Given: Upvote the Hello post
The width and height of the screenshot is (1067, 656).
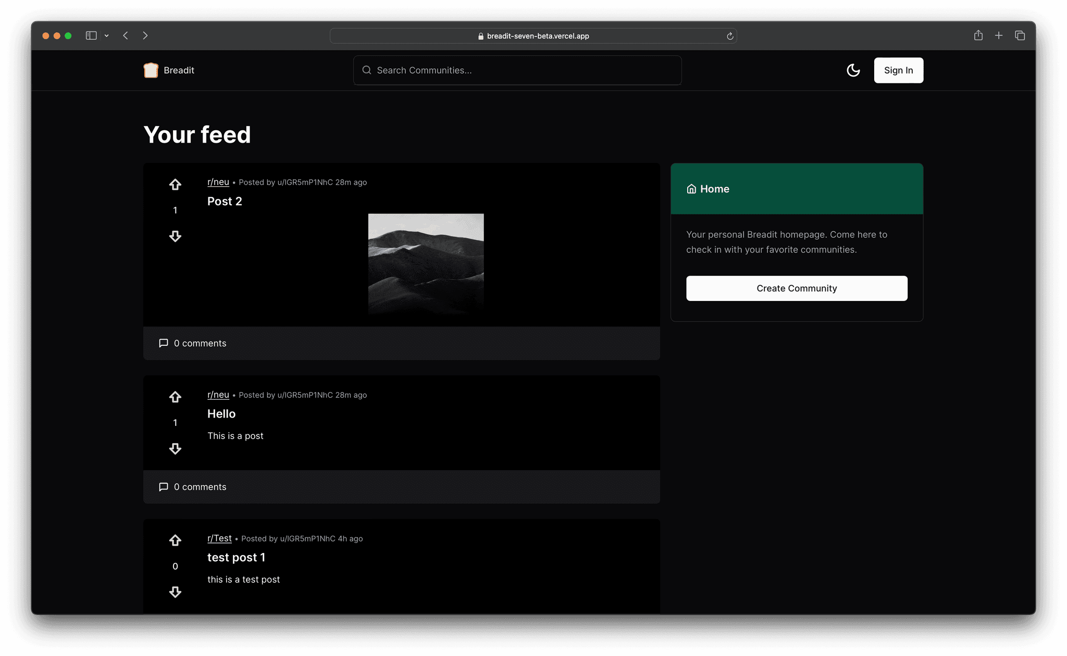Looking at the screenshot, I should click(175, 396).
